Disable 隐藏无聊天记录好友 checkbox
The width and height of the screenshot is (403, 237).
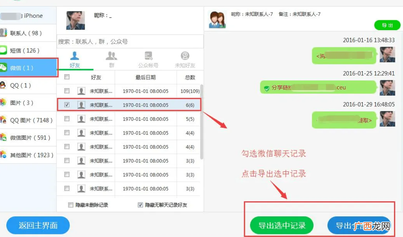point(140,205)
